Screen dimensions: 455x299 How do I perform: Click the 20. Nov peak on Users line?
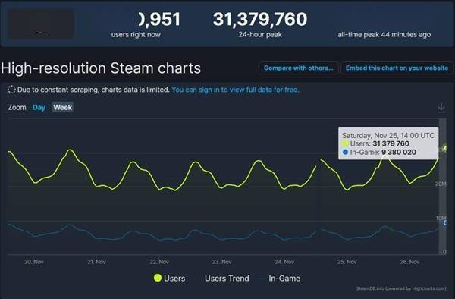(x=70, y=149)
